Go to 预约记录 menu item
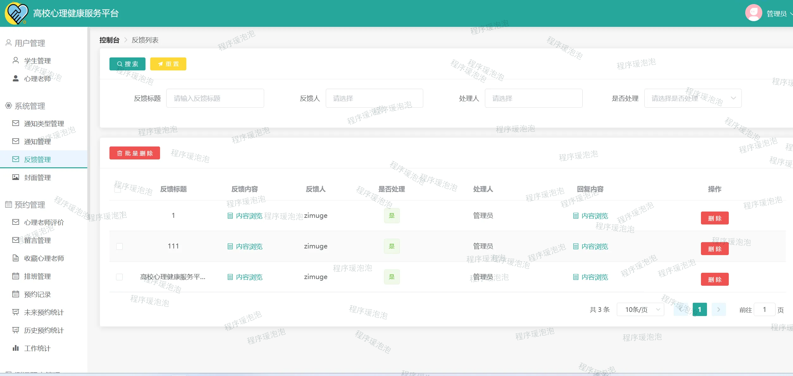 coord(37,294)
